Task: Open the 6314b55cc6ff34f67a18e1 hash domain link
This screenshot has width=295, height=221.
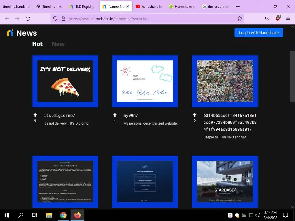Action: click(x=230, y=122)
